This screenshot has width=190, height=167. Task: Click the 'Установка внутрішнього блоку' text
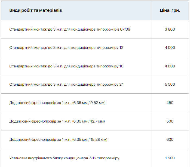(35, 158)
